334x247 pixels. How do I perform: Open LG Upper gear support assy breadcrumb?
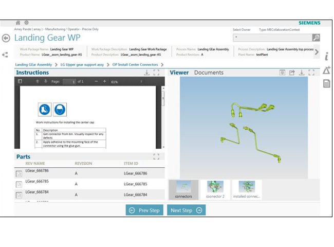coord(82,65)
